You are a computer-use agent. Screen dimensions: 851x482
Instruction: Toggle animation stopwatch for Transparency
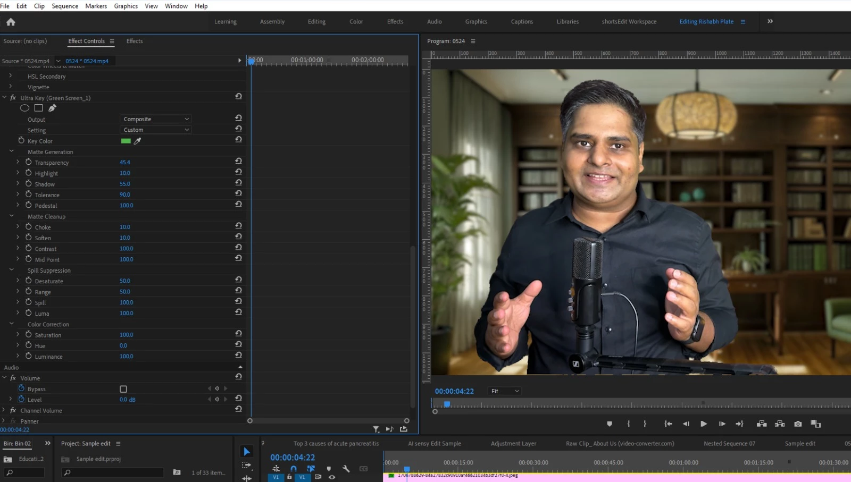pyautogui.click(x=29, y=162)
